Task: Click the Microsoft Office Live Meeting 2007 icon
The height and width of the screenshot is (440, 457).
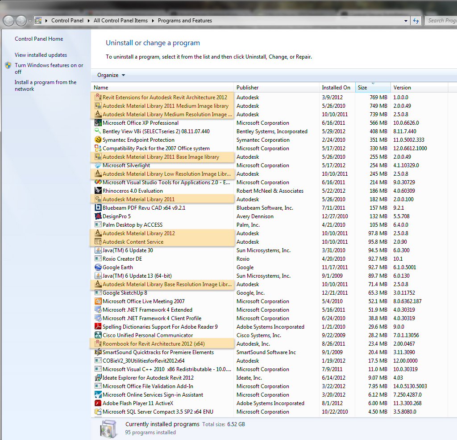Action: click(98, 301)
